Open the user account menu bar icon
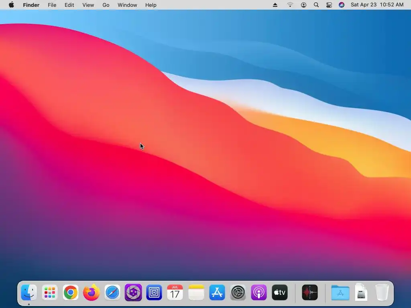Viewport: 411px width, 308px height. pyautogui.click(x=303, y=5)
